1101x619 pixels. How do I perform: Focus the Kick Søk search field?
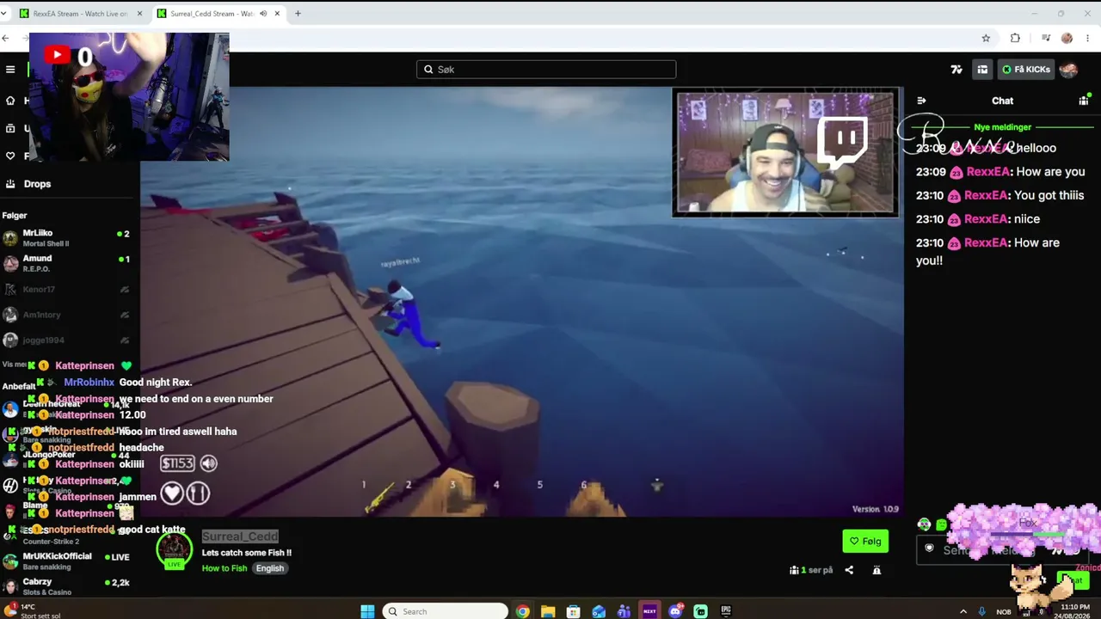[546, 70]
